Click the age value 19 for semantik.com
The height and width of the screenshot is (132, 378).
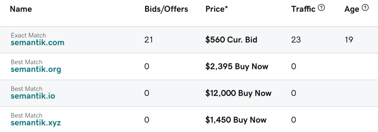[x=349, y=40]
